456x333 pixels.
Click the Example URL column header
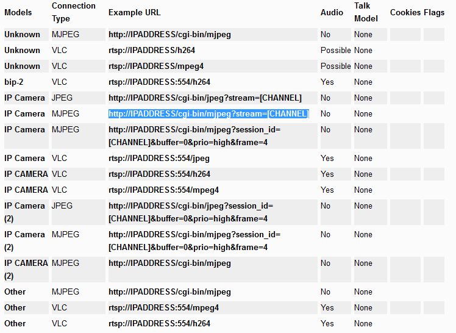[x=134, y=13]
